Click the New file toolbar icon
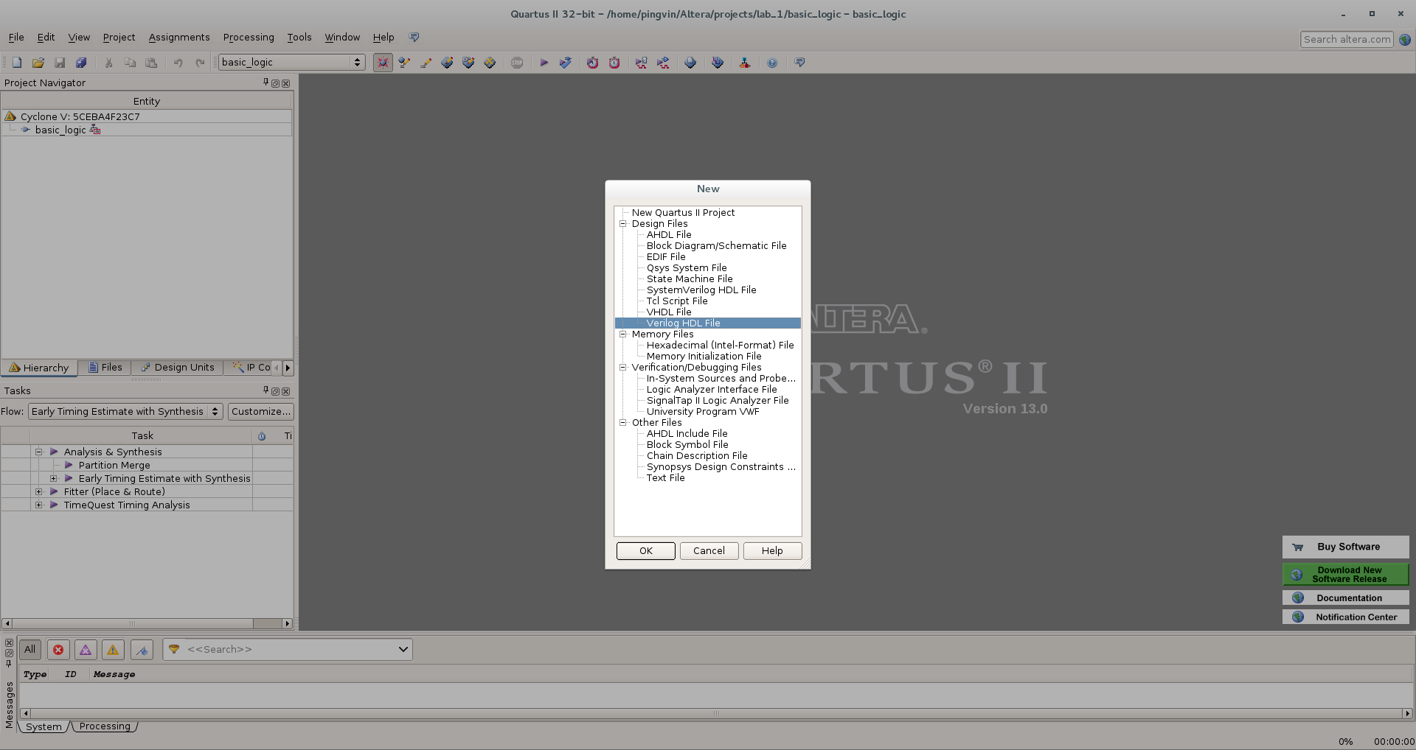The height and width of the screenshot is (750, 1416). click(17, 63)
